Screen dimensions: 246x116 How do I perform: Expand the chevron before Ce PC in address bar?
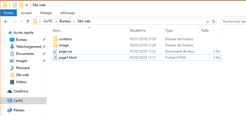click(x=40, y=21)
